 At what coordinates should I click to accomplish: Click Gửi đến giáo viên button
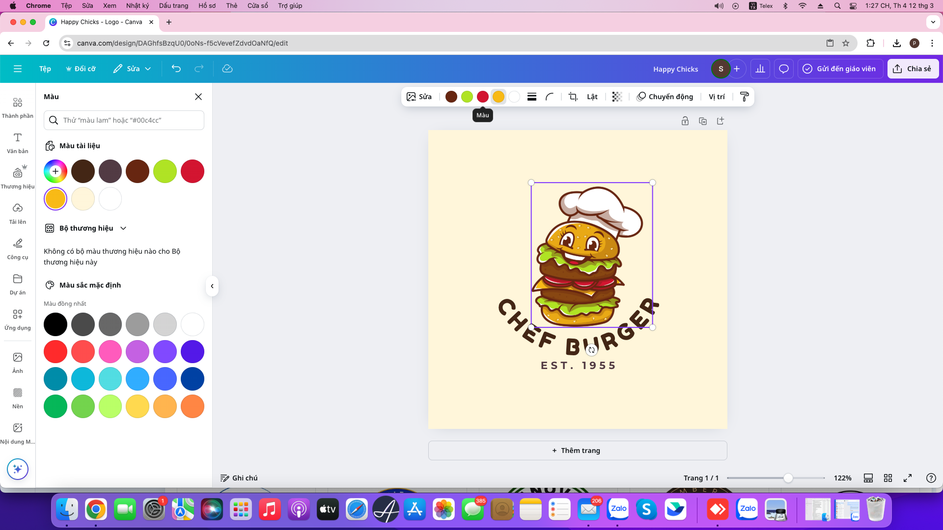point(840,69)
